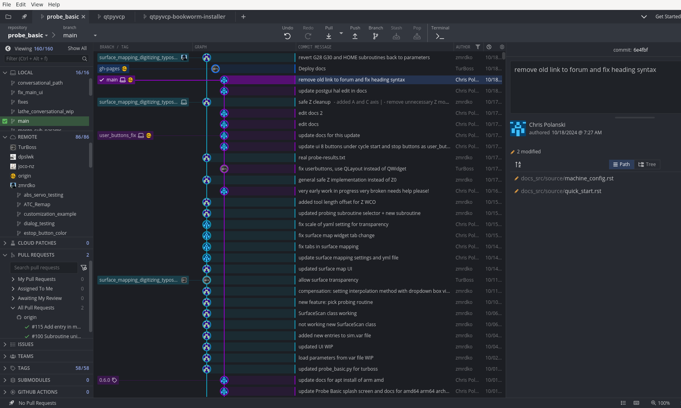Open the View menu
The height and width of the screenshot is (408, 681).
[x=37, y=4]
